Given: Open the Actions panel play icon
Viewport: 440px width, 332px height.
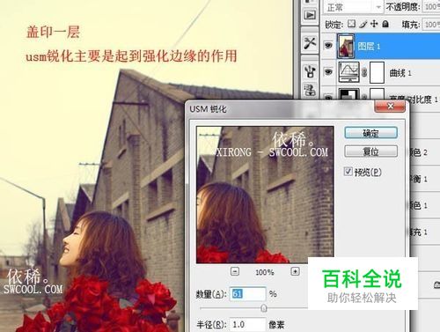Looking at the screenshot, I should coord(310,15).
